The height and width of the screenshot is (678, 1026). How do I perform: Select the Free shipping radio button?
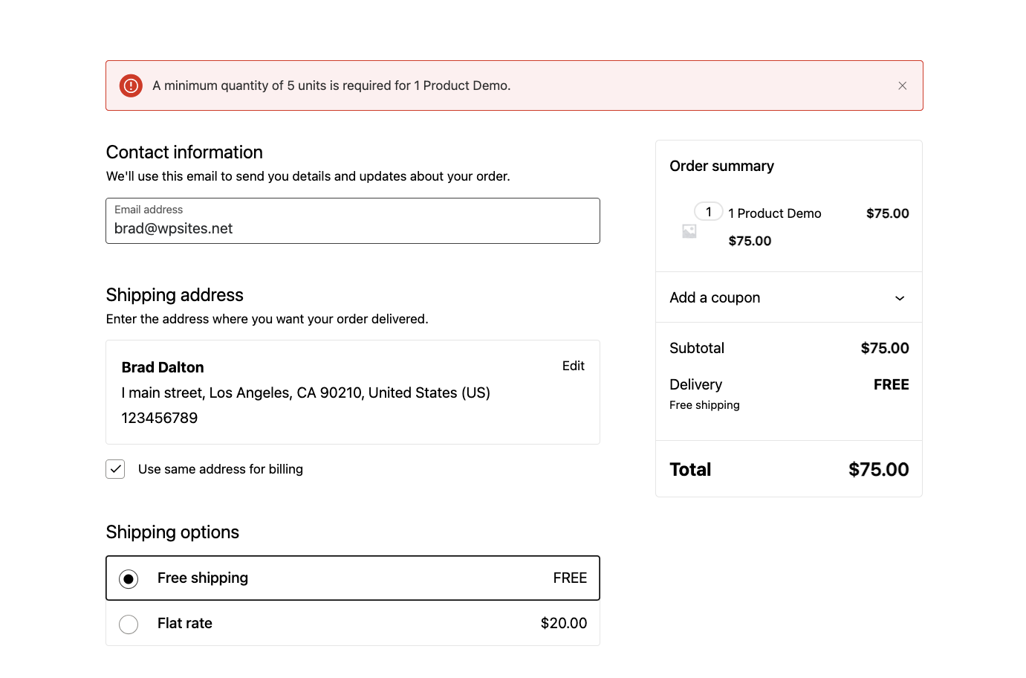[x=129, y=578]
